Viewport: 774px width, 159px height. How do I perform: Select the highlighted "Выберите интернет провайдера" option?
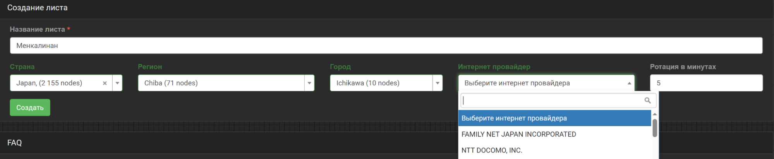click(514, 118)
